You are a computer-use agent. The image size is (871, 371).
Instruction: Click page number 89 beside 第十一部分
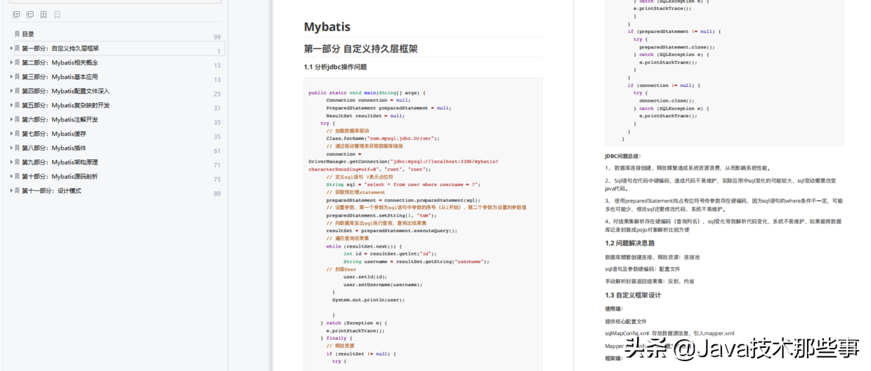(x=217, y=194)
